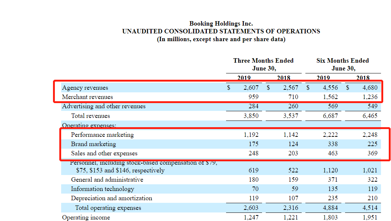
Task: Select the 'Brand marketing' row label
Action: (x=93, y=144)
